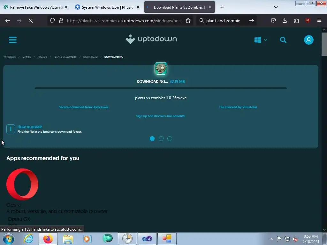Go to WINDOWS breadcrumb
Image resolution: width=327 pixels, height=245 pixels.
coord(10,57)
